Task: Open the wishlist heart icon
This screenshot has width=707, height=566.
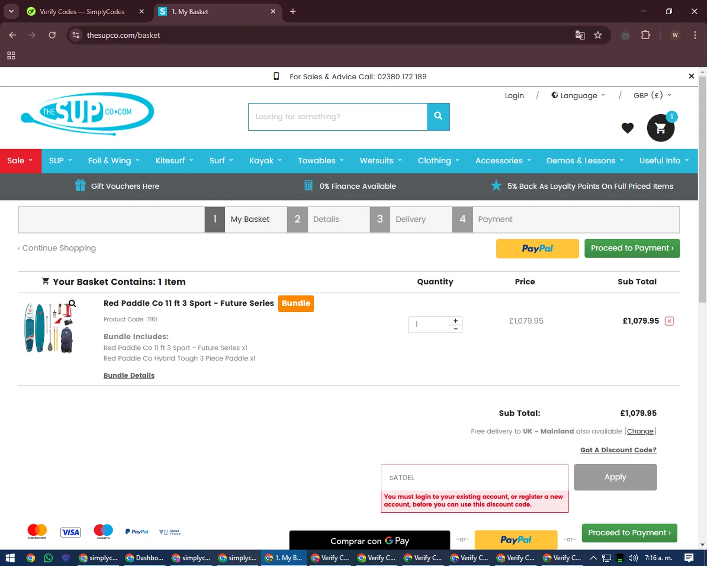Action: tap(627, 128)
